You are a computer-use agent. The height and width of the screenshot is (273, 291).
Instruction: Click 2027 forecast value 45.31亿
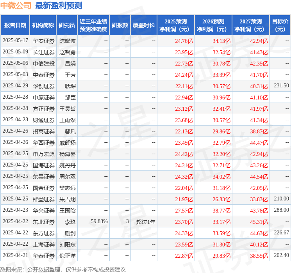coord(259,222)
